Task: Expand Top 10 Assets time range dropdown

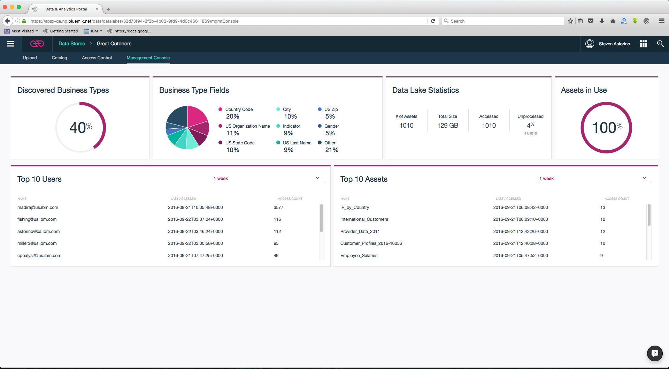Action: click(x=644, y=178)
